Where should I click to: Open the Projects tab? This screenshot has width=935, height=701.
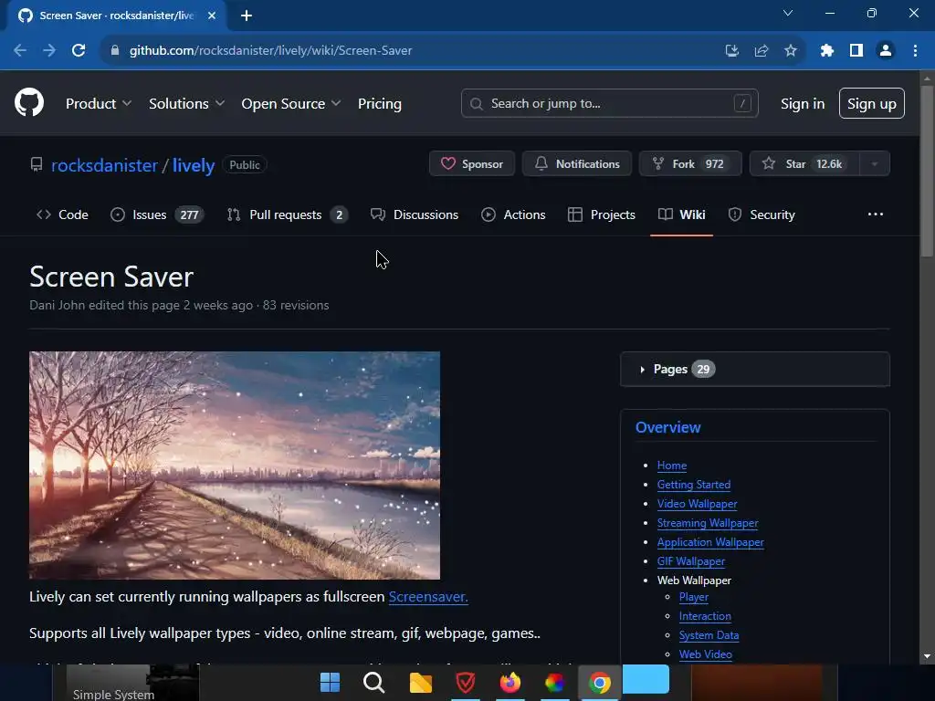point(601,214)
